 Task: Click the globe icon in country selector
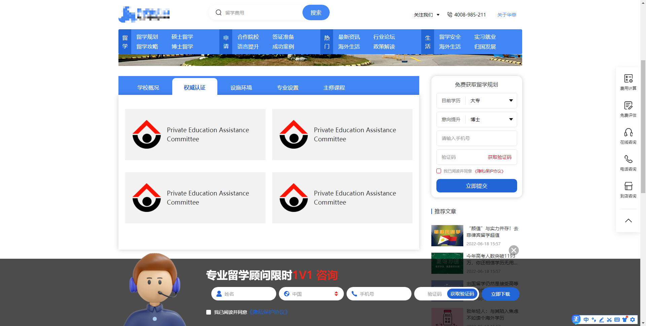[x=287, y=294]
